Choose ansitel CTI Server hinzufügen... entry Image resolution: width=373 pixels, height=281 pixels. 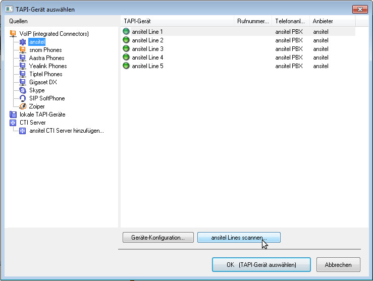(x=66, y=131)
